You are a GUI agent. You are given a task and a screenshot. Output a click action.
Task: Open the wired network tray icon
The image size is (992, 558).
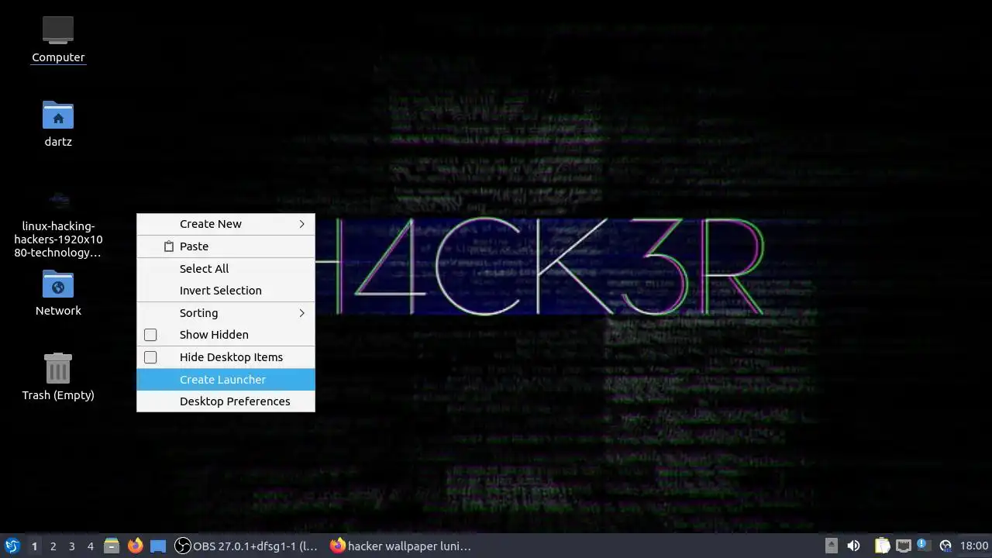[903, 546]
